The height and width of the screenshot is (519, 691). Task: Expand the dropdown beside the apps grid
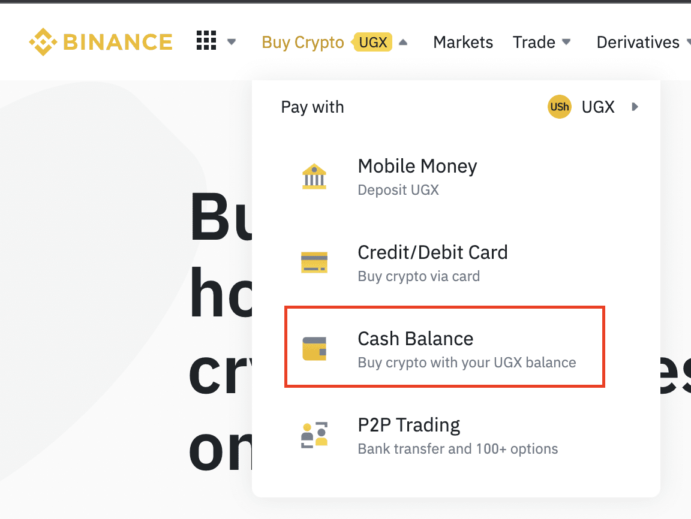click(232, 42)
